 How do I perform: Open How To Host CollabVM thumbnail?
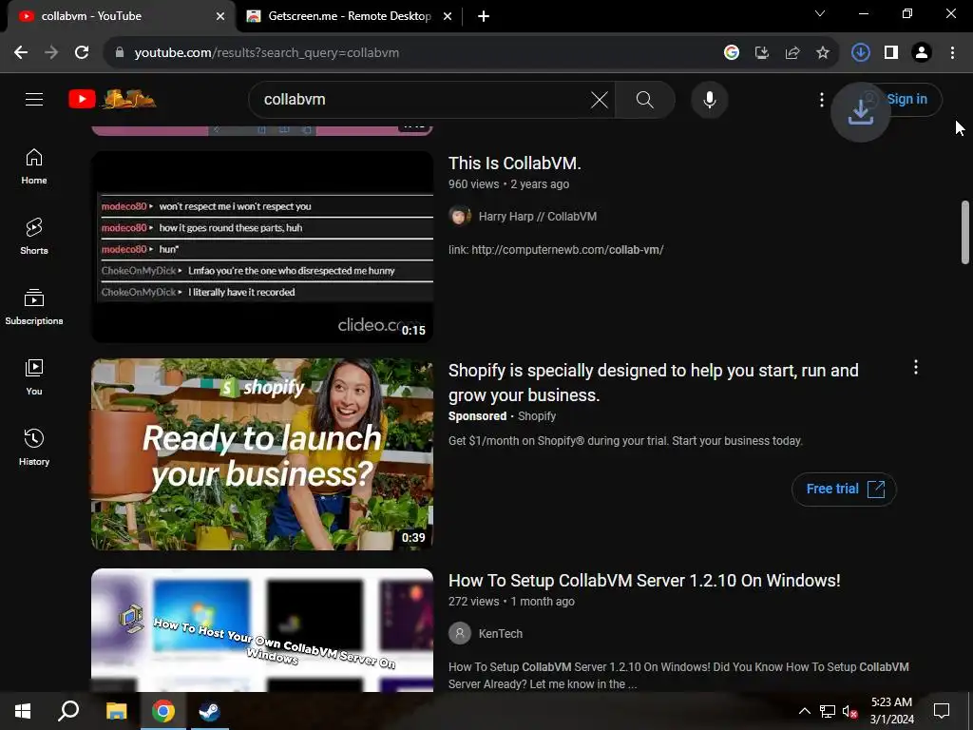(262, 630)
